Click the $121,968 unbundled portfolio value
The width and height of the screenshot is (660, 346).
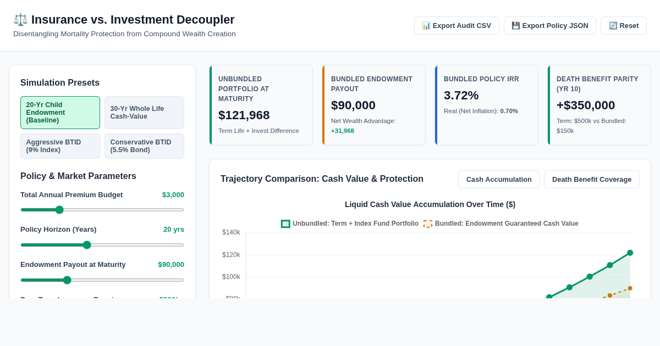click(x=244, y=115)
